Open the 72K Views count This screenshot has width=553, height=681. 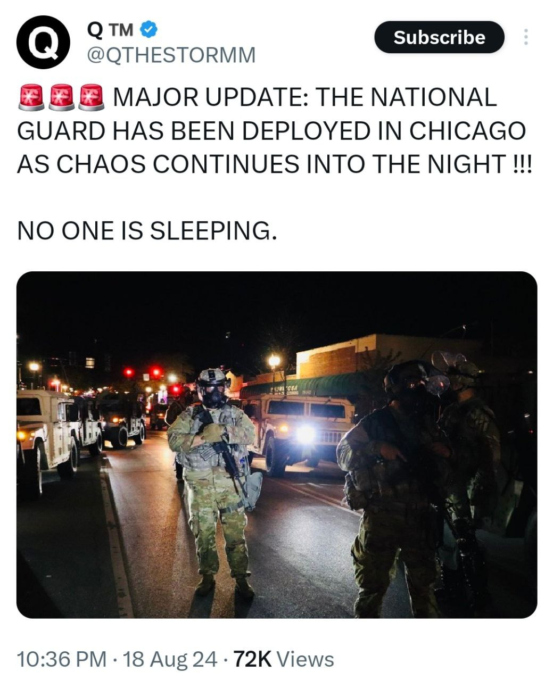[x=284, y=659]
